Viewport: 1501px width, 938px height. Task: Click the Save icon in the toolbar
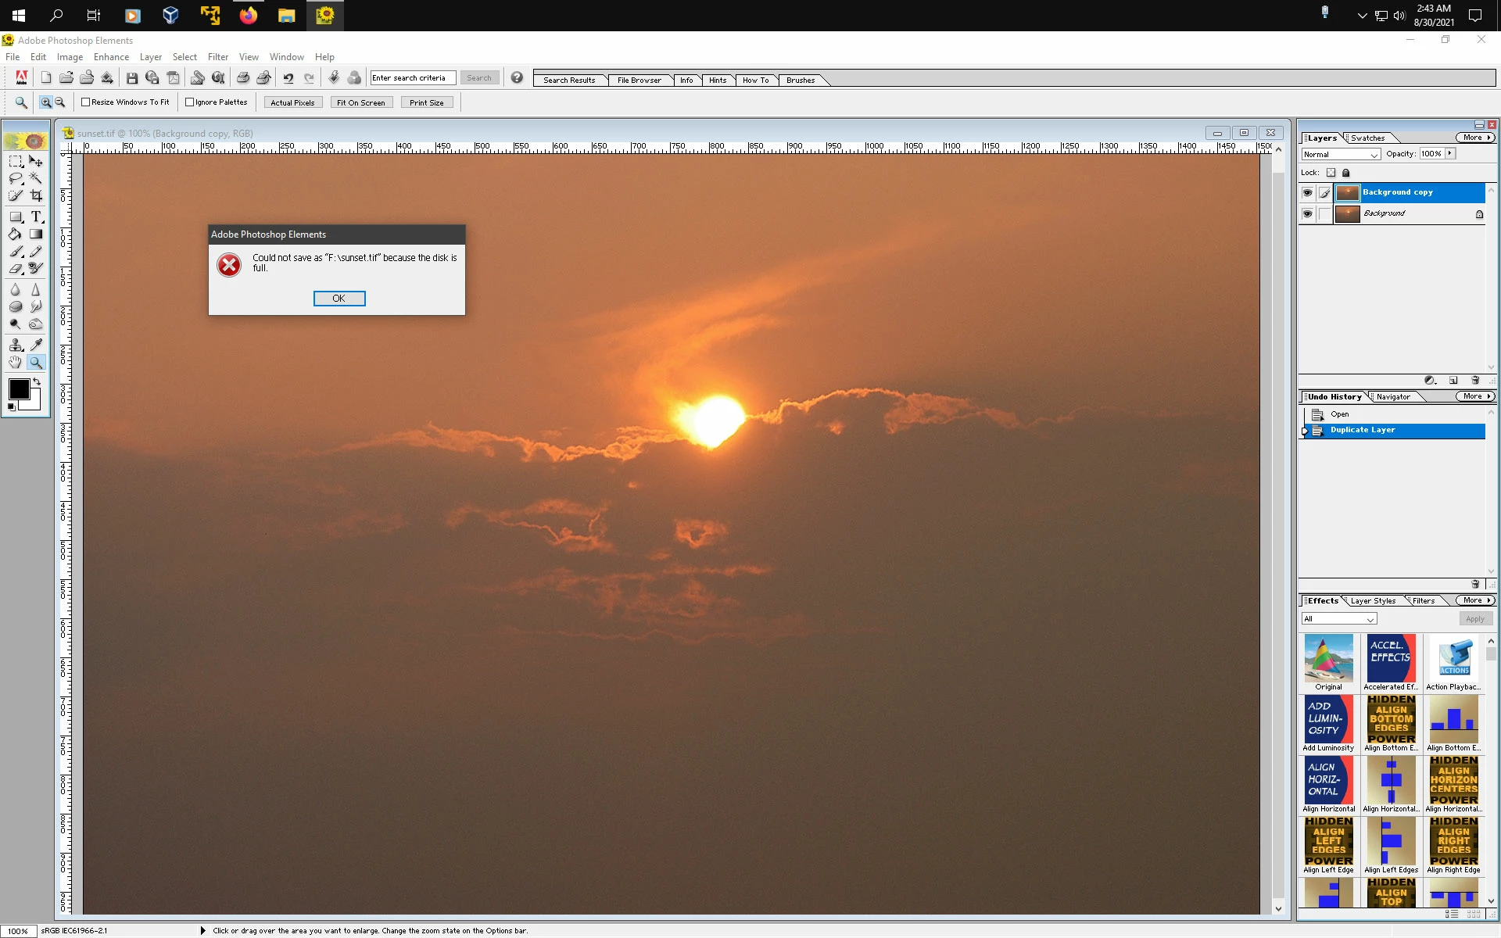tap(132, 78)
